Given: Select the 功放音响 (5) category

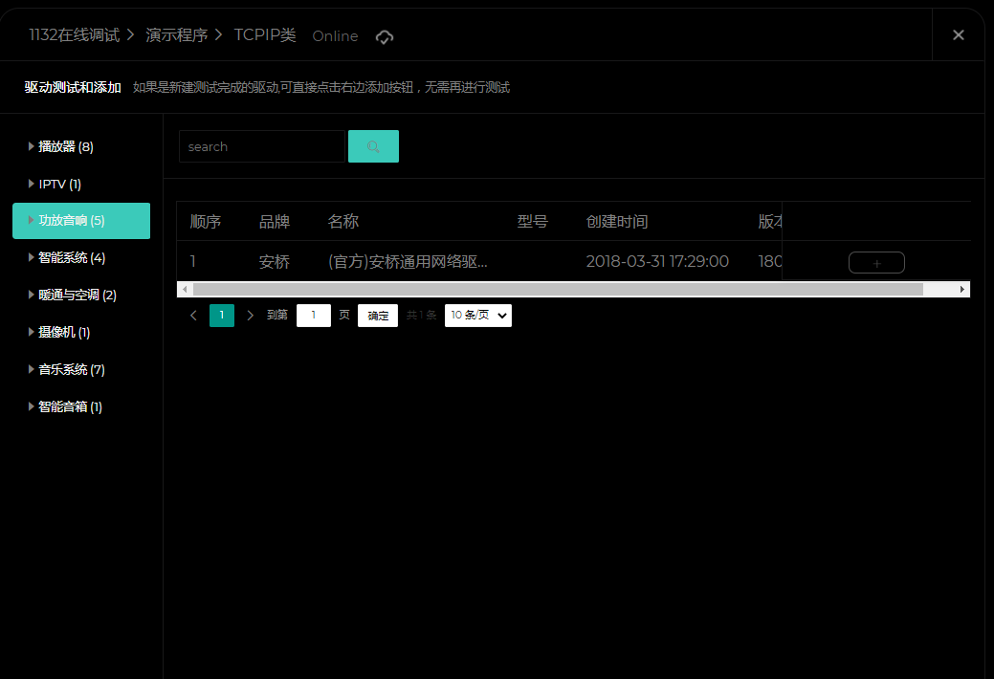Looking at the screenshot, I should tap(80, 221).
